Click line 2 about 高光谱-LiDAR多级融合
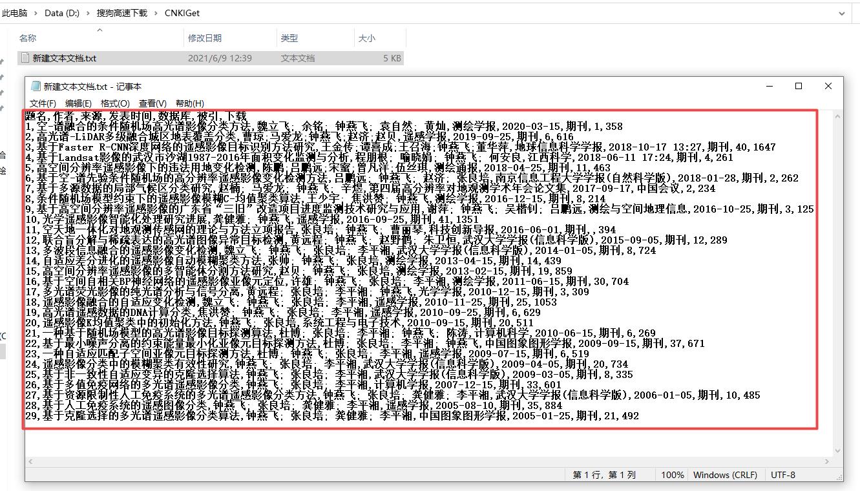Screen dimensions: 860x491 click(x=299, y=137)
